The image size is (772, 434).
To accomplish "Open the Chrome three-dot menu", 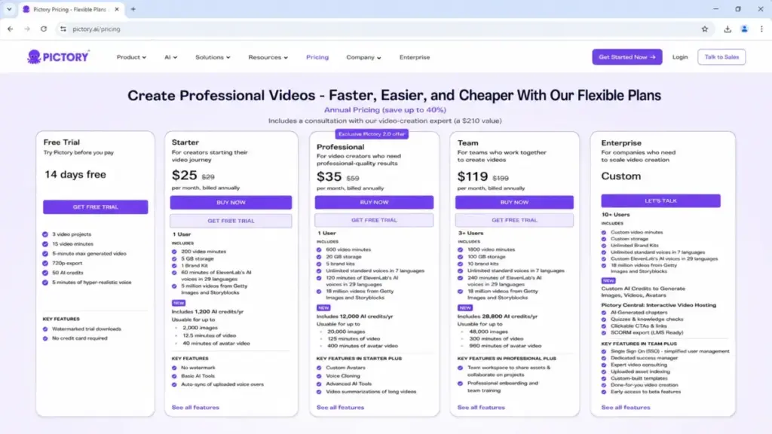I will (x=761, y=29).
